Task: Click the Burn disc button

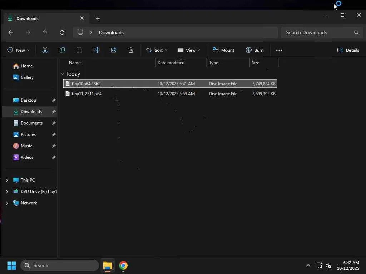Action: (254, 50)
